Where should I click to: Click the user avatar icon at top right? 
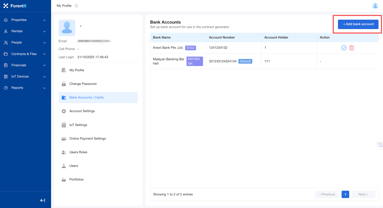tap(375, 6)
